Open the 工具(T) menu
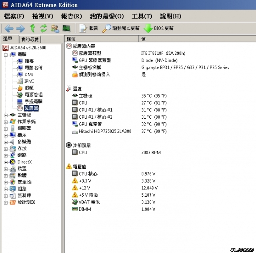 pyautogui.click(x=142, y=16)
